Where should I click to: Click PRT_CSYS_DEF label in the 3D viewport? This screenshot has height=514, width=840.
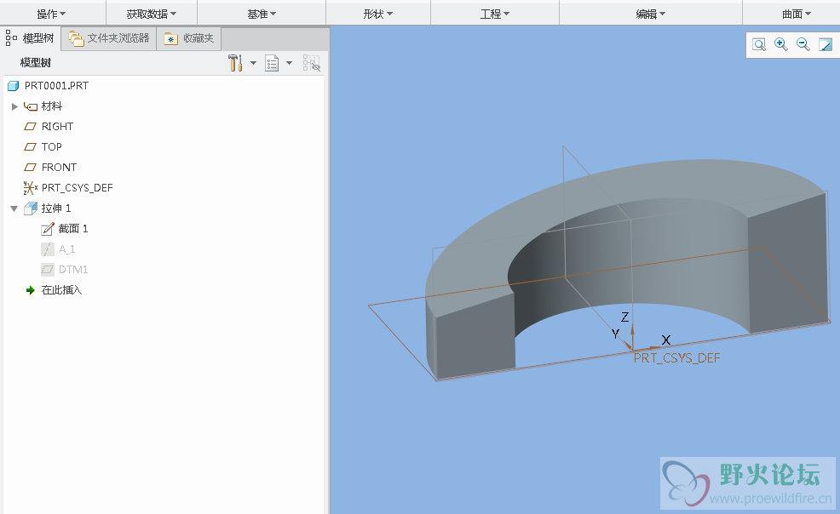pyautogui.click(x=677, y=358)
